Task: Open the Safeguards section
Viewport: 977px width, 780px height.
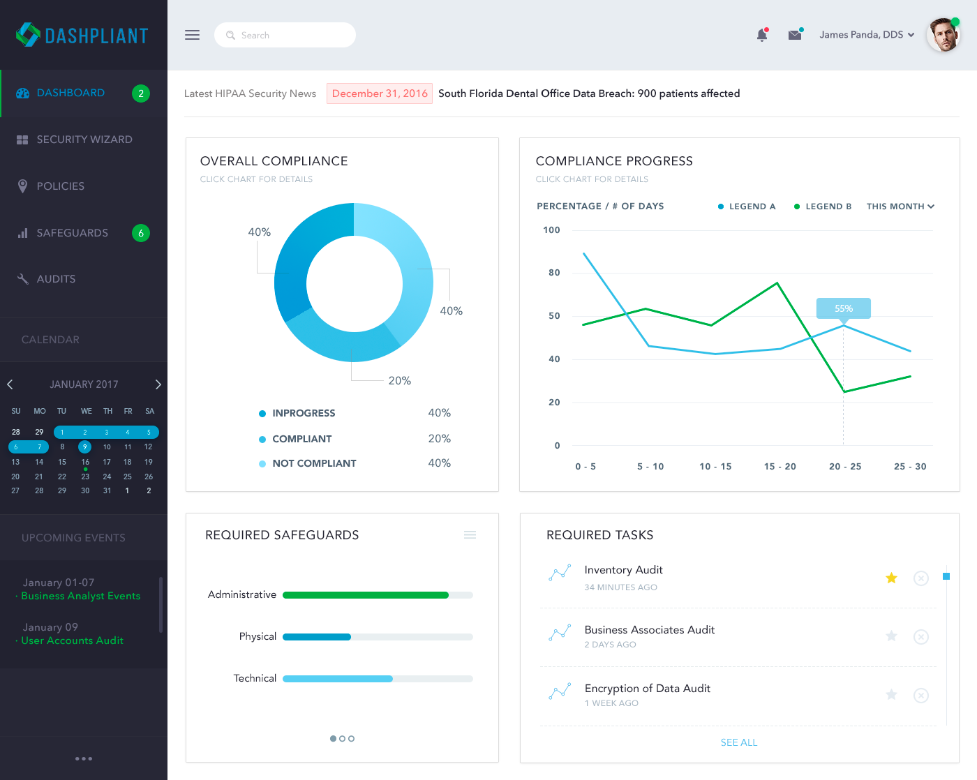Action: point(72,232)
